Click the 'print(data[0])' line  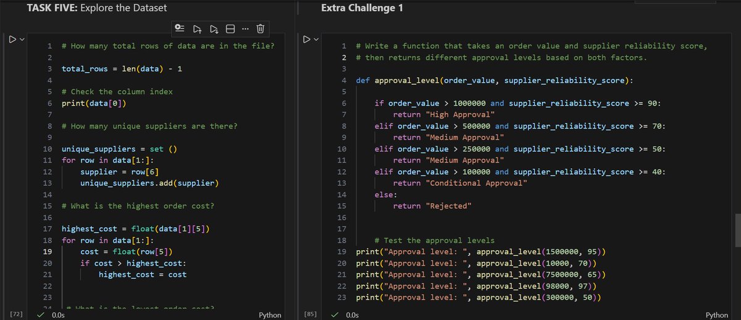[x=94, y=103]
